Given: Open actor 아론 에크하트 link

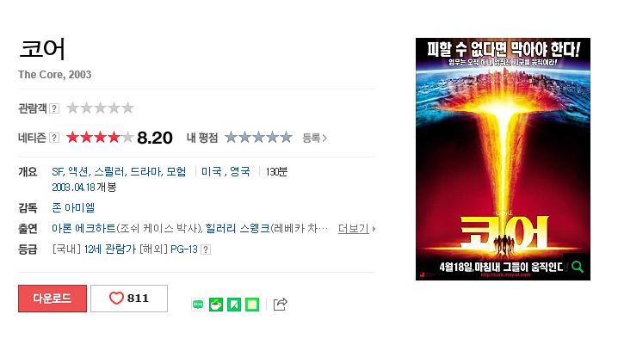Looking at the screenshot, I should tap(84, 229).
